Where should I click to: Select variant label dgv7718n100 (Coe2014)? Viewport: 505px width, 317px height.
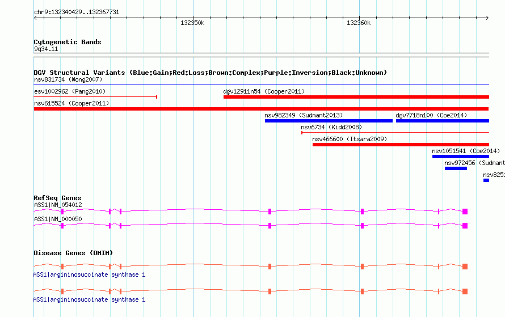point(431,115)
